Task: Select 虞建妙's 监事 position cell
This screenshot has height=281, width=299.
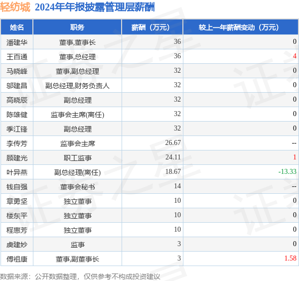Action: click(x=77, y=245)
